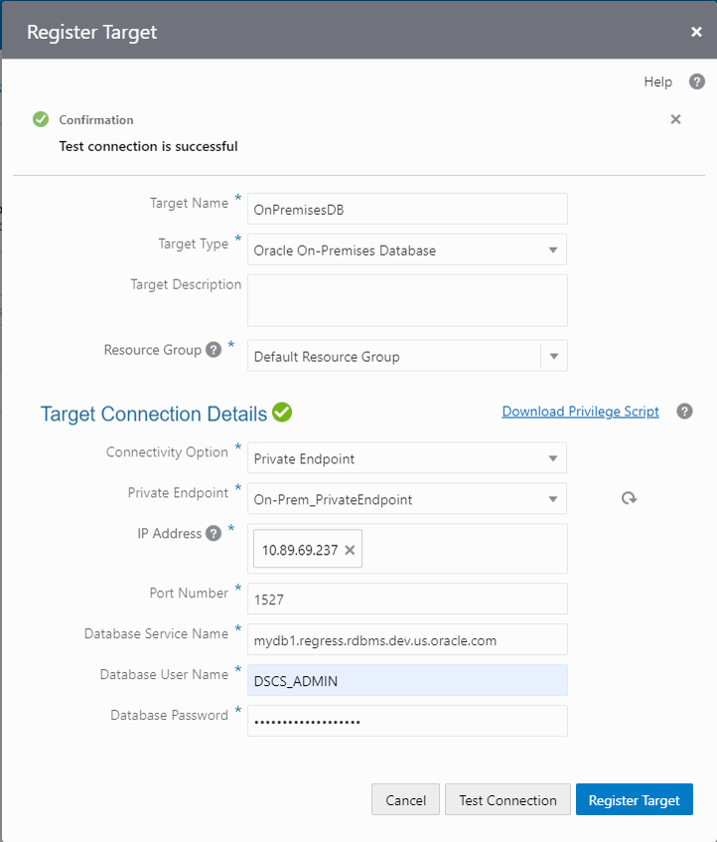Click into the Target Name field
The image size is (717, 842).
pos(407,210)
